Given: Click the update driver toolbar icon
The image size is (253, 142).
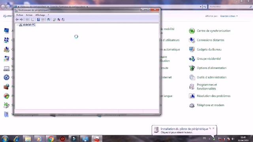Looking at the screenshot, I should pos(54,20).
